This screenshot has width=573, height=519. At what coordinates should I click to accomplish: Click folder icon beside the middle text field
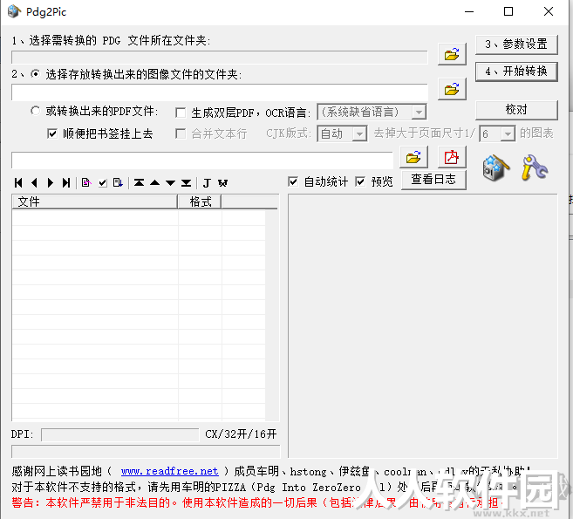[x=413, y=158]
